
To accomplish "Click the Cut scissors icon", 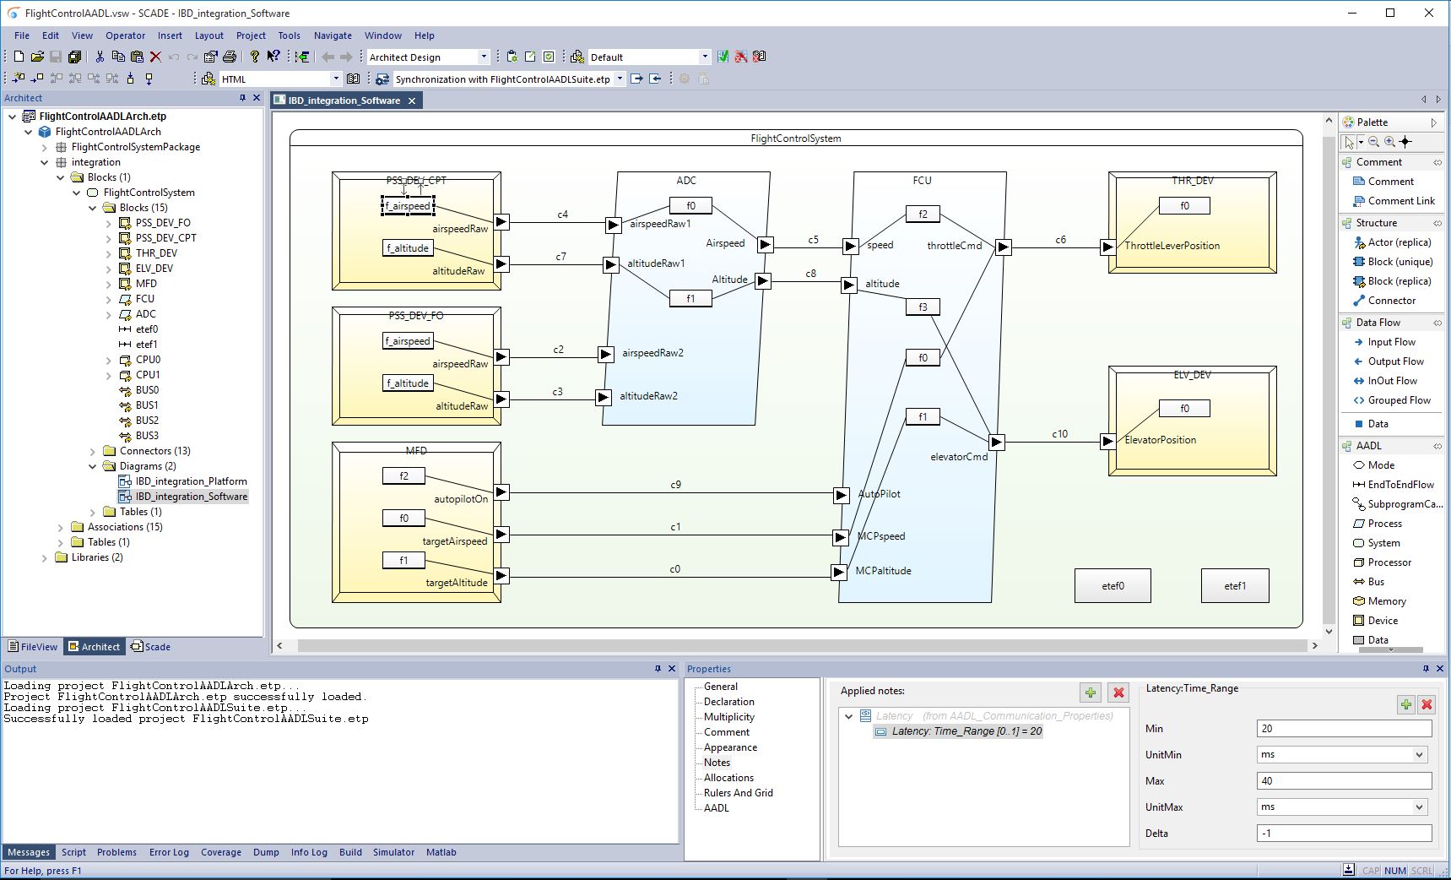I will tap(100, 57).
